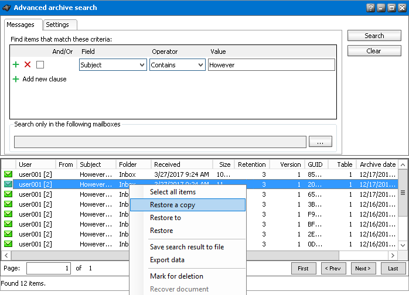Click the Value input field containing However

(271, 65)
